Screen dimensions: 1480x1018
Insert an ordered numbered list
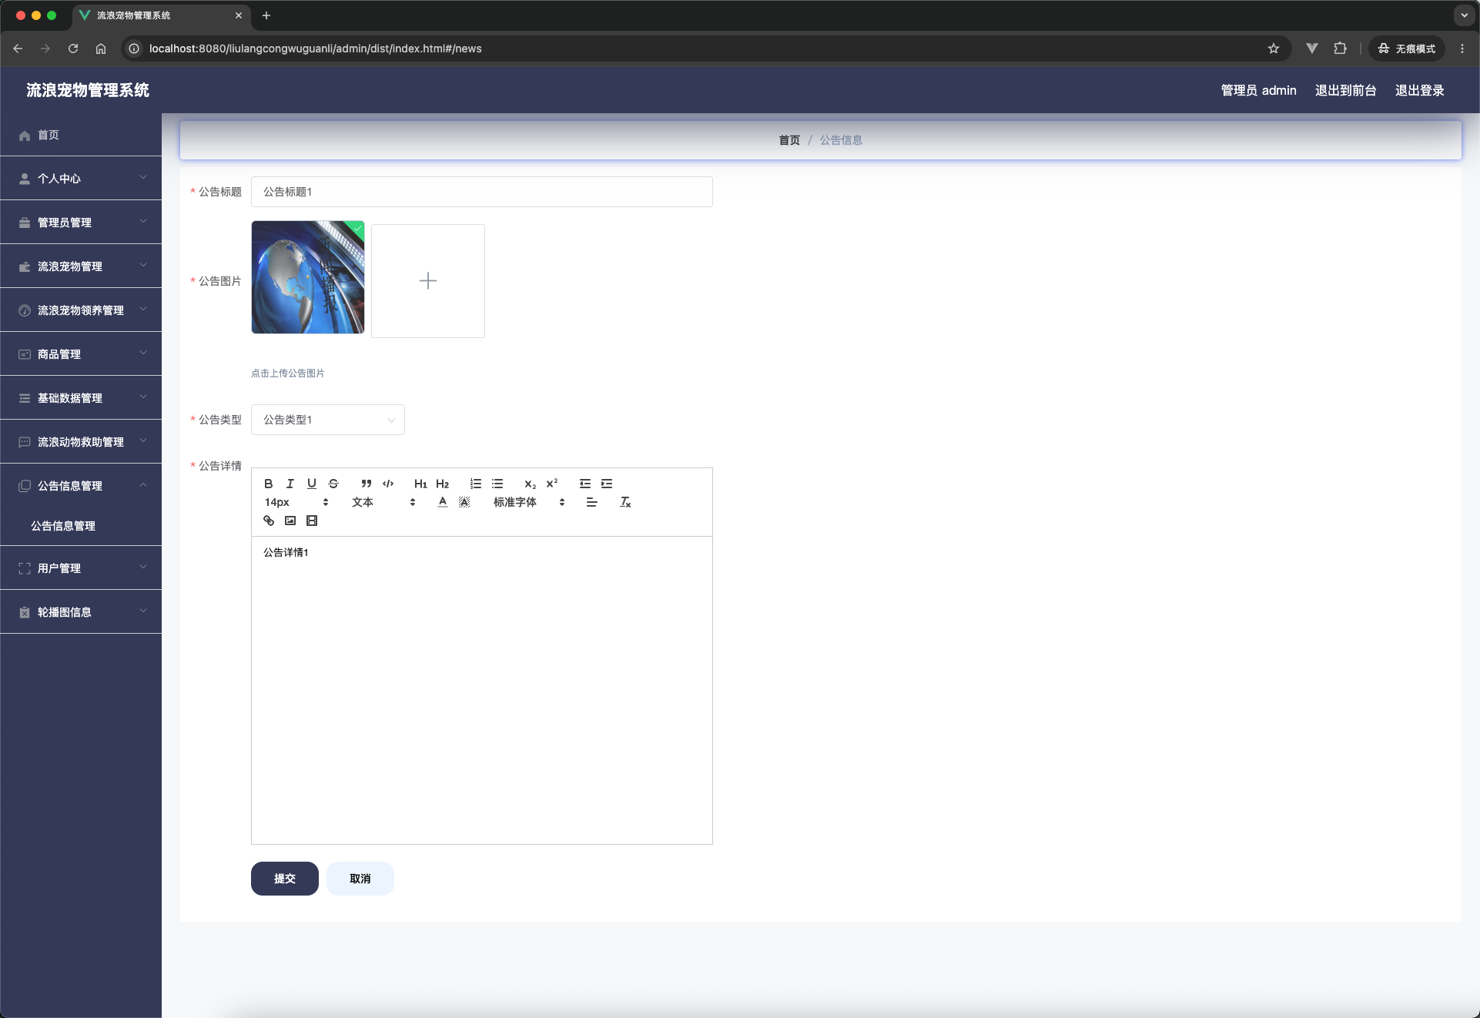tap(476, 484)
